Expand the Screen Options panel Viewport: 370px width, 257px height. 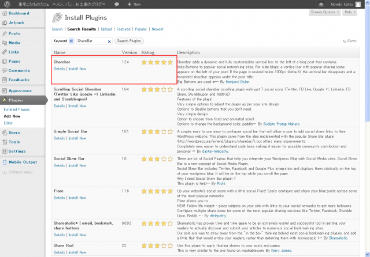[325, 12]
